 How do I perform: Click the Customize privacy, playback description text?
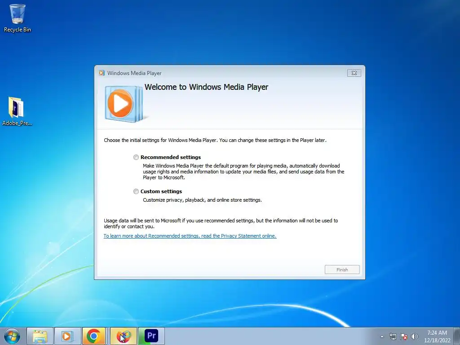(x=202, y=200)
